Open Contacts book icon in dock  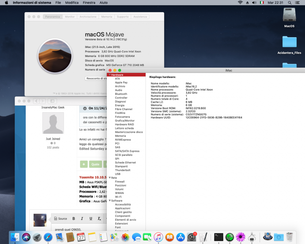click(x=70, y=237)
